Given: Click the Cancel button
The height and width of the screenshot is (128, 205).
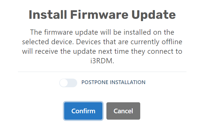Looking at the screenshot, I should click(123, 111).
